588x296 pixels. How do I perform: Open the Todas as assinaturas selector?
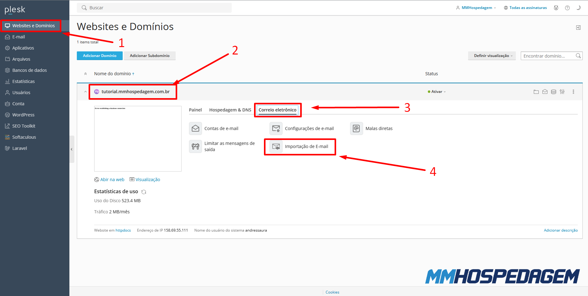[x=525, y=8]
